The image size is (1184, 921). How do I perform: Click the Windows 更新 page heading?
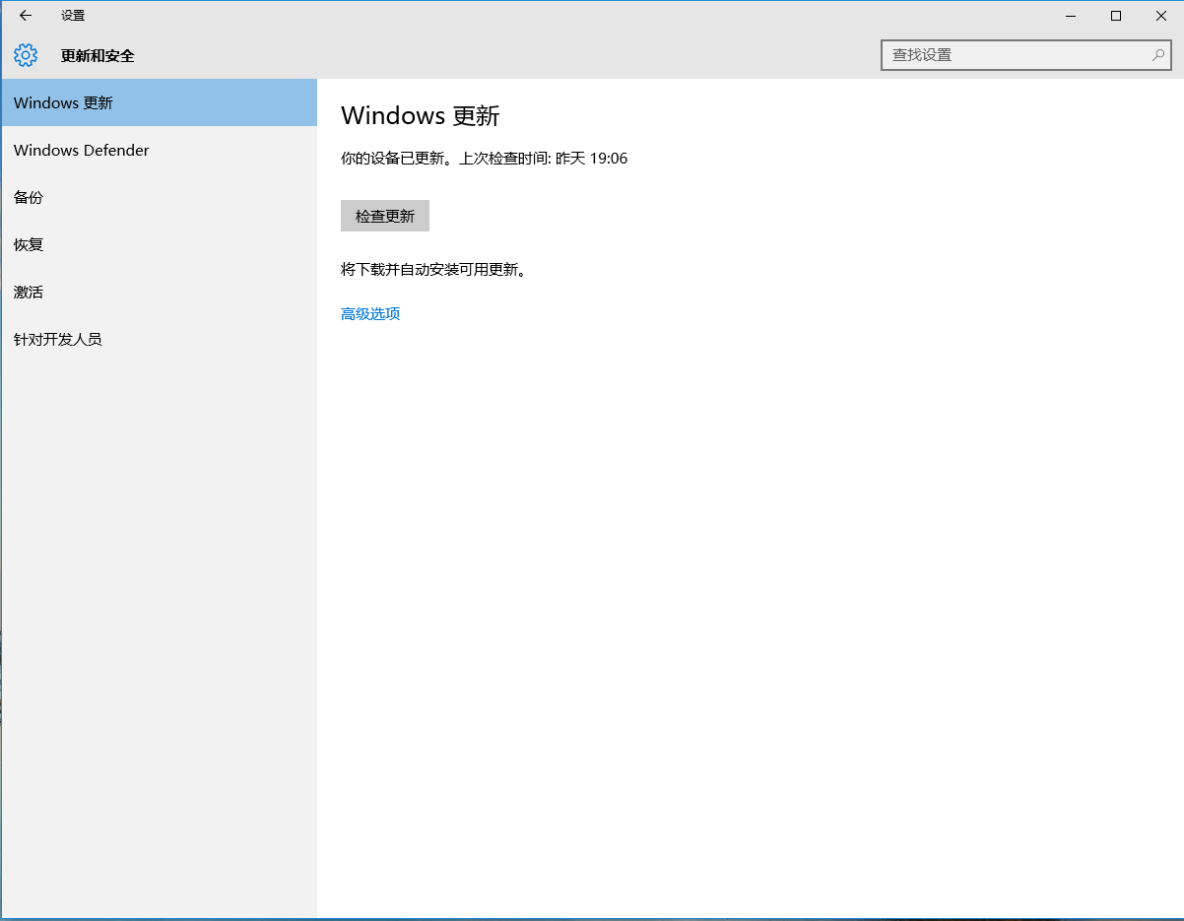pos(421,115)
